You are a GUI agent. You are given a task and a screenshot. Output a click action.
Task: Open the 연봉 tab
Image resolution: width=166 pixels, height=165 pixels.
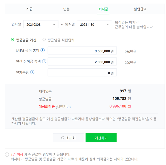tap(67, 9)
